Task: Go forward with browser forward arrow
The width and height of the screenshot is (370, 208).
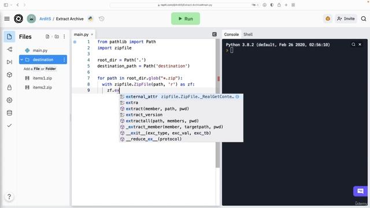Action: pyautogui.click(x=24, y=5)
